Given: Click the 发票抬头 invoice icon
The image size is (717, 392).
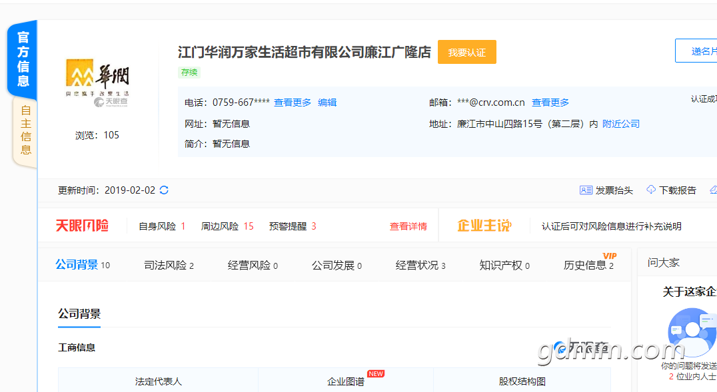Looking at the screenshot, I should 586,190.
